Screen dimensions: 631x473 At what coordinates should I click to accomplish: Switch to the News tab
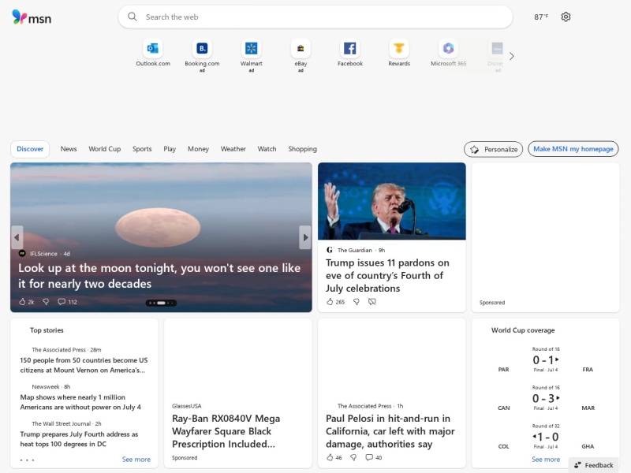point(69,149)
